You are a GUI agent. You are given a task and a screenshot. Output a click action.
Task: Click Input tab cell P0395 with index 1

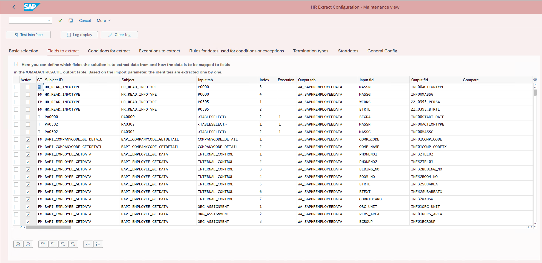227,102
